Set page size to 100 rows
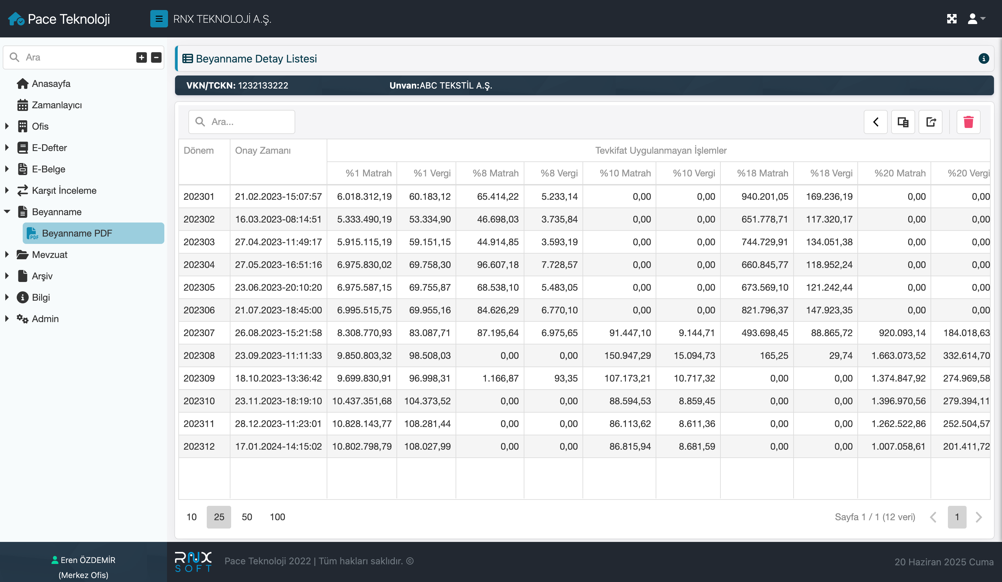The height and width of the screenshot is (582, 1002). tap(277, 517)
